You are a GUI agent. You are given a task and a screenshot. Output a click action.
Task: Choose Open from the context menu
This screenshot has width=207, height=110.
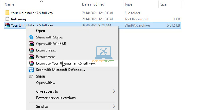click(x=40, y=31)
